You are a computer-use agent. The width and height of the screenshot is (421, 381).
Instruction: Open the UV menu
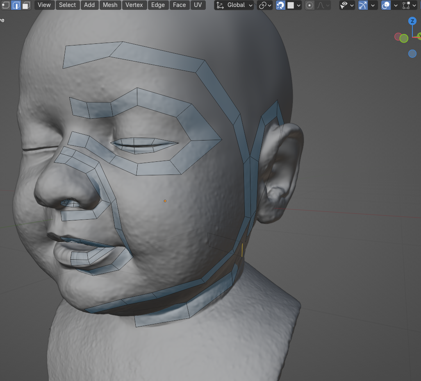coord(198,5)
